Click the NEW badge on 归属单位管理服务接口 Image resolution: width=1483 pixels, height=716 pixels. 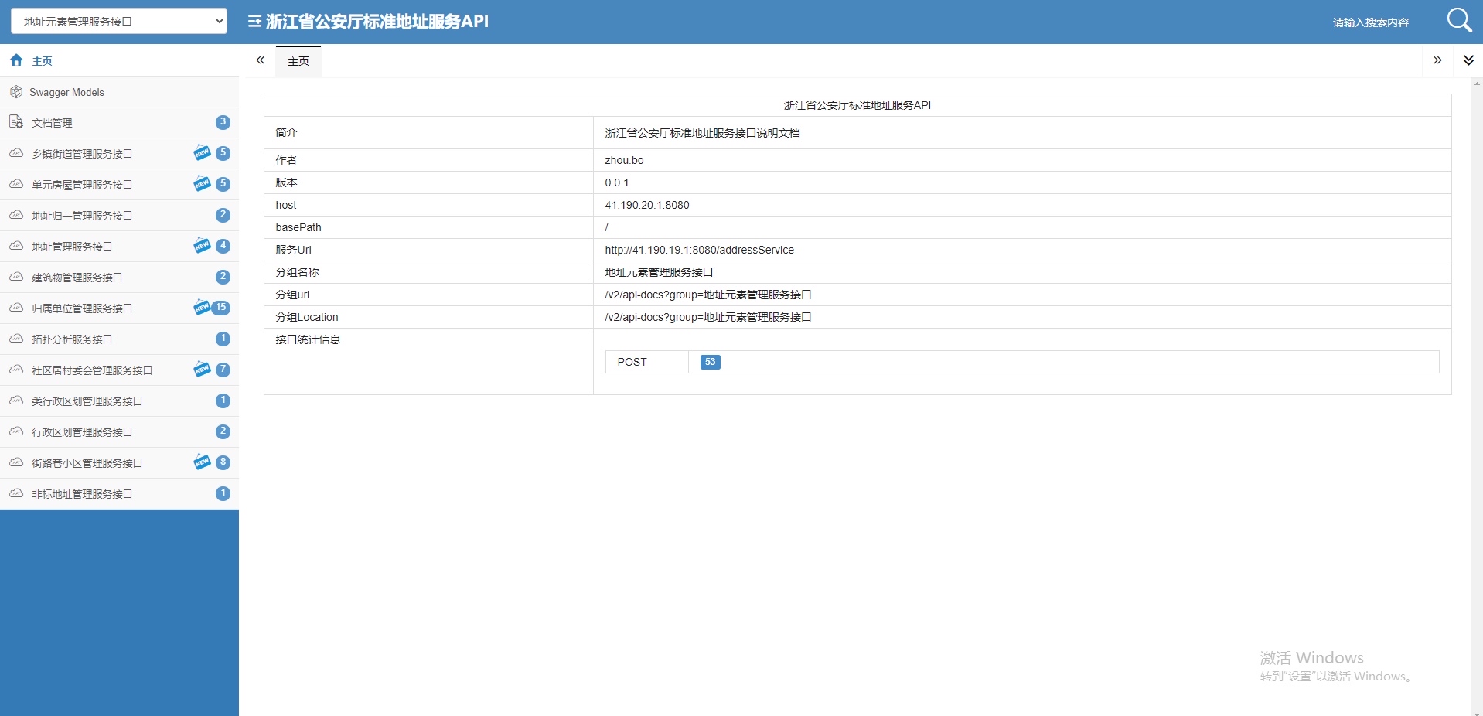202,307
